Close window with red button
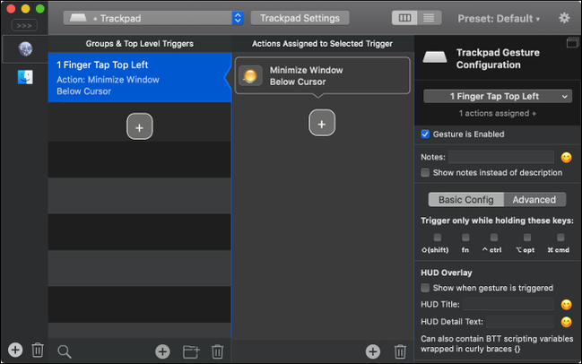The height and width of the screenshot is (364, 582). [11, 9]
